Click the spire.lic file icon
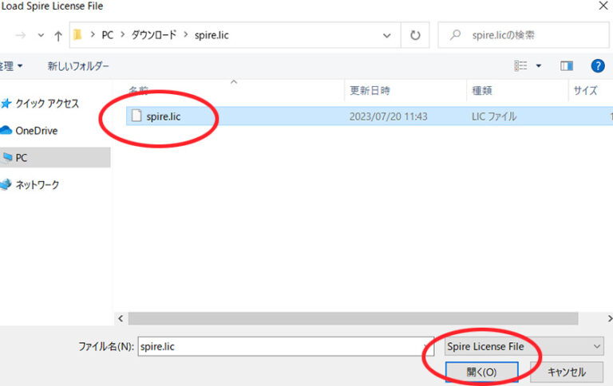 tap(136, 116)
